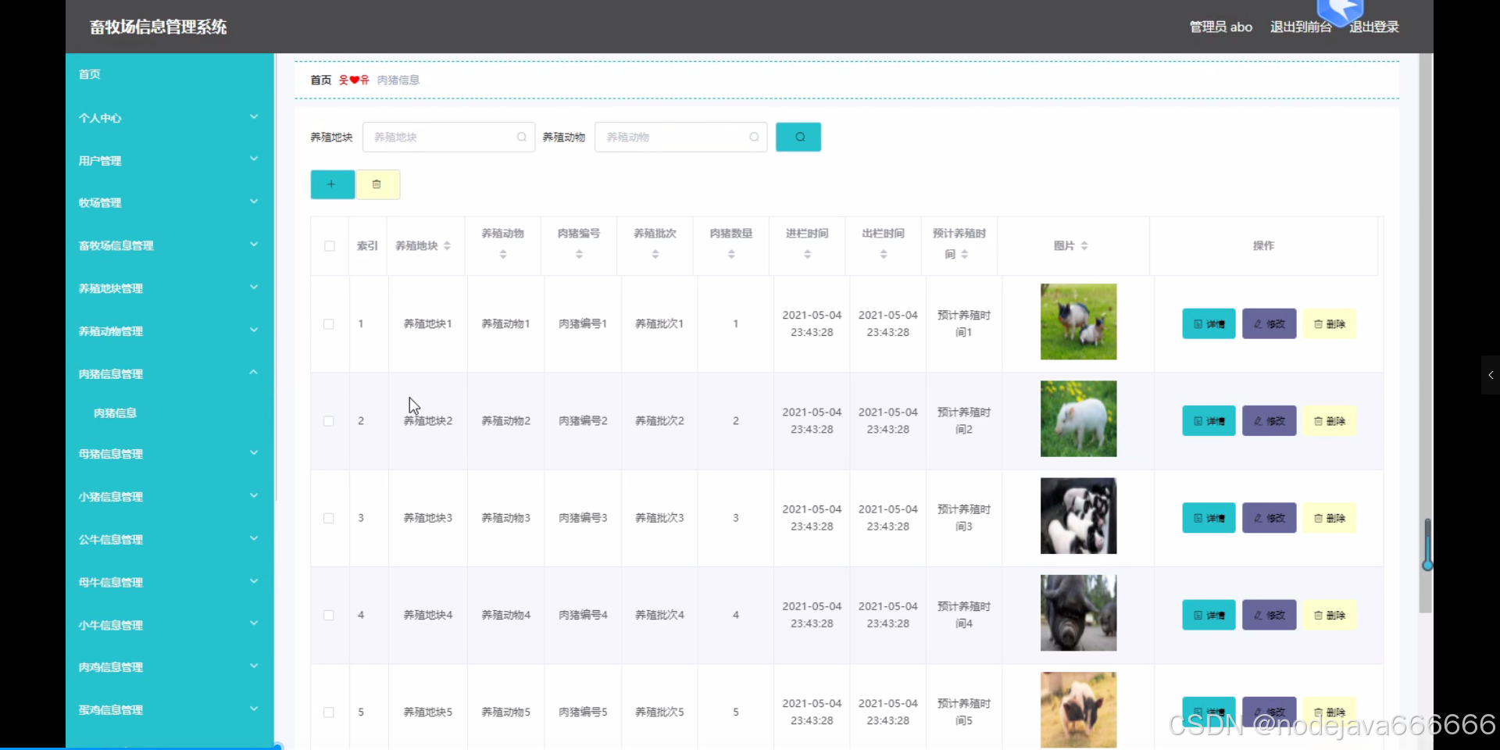Screen dimensions: 1500x750
Task: Click 详情 button for row 1
Action: (1209, 323)
